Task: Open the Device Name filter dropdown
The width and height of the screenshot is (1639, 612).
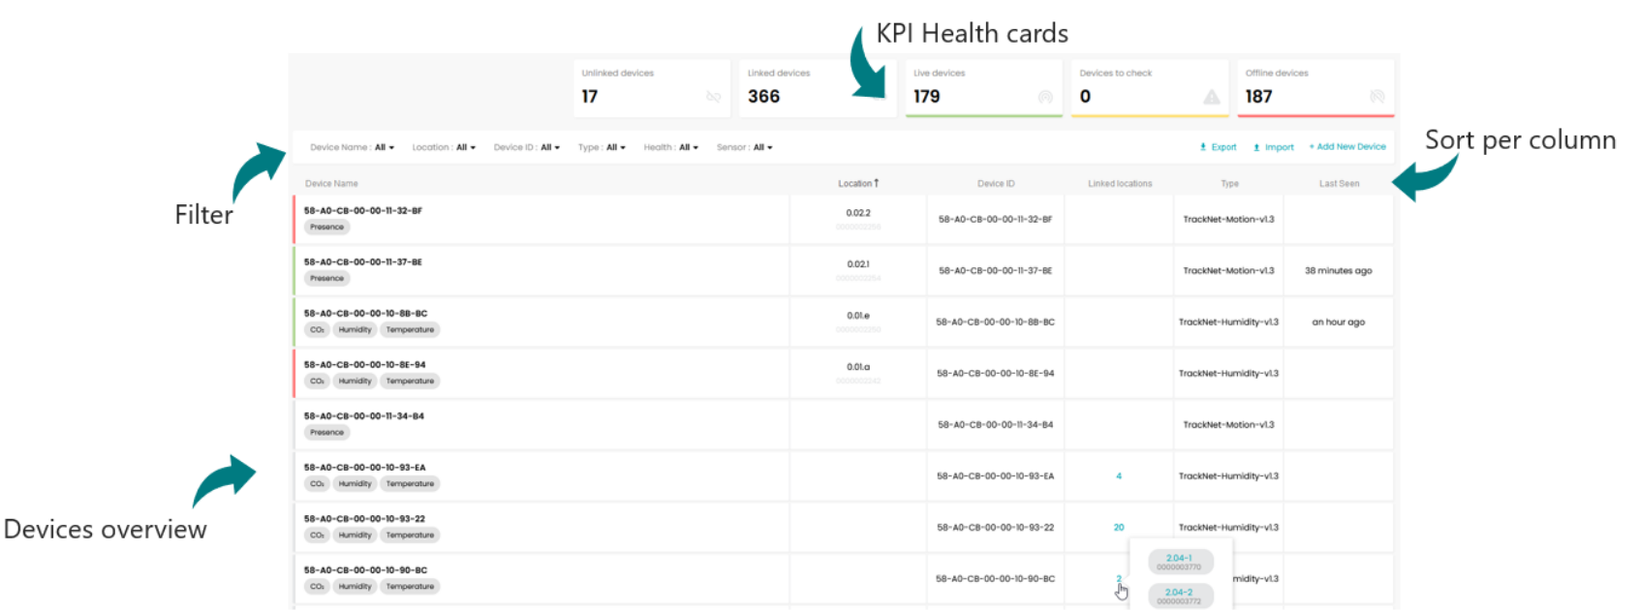Action: click(352, 147)
